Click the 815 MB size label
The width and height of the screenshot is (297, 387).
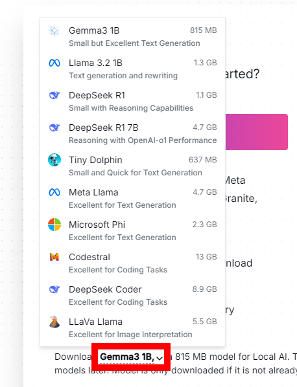203,30
